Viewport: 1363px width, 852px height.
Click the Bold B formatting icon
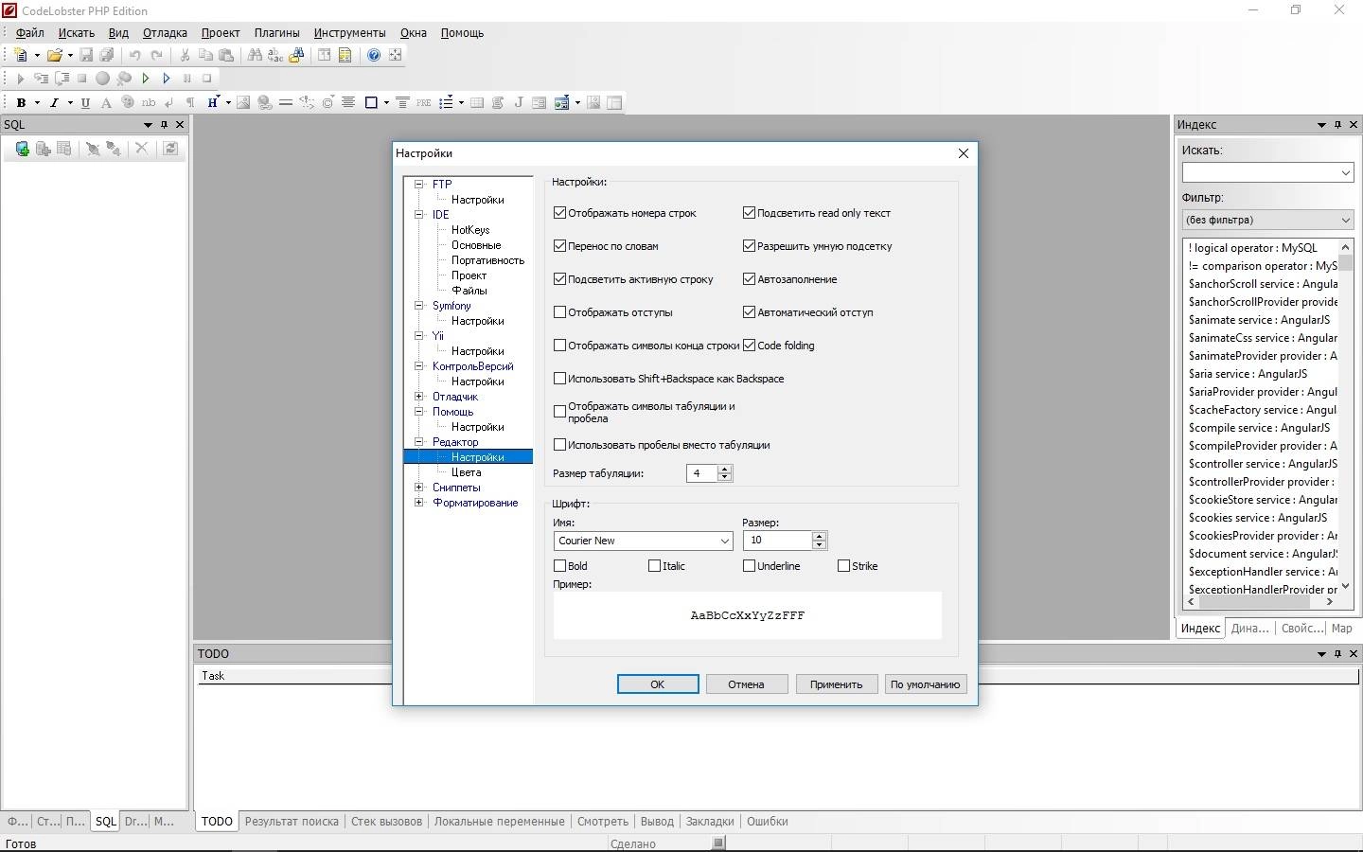click(21, 102)
